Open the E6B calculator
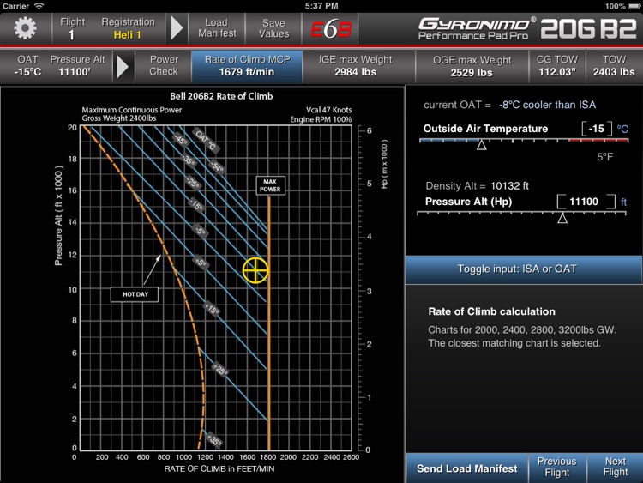 331,28
